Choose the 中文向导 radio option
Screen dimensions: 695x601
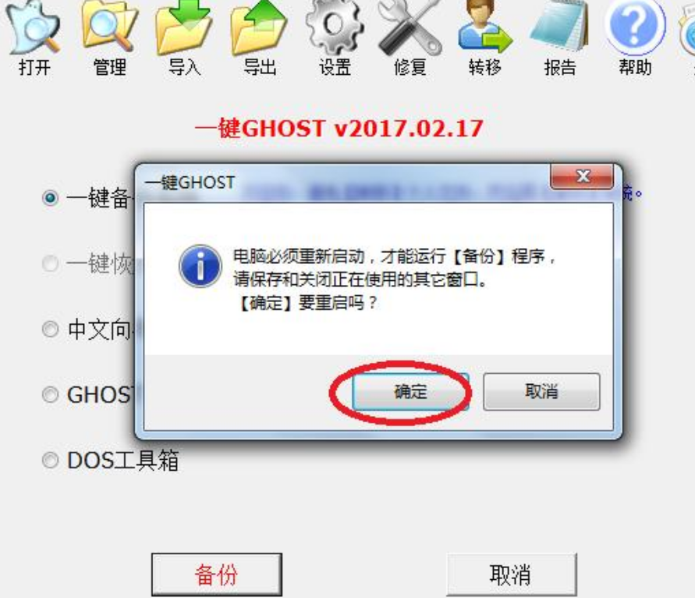click(50, 329)
